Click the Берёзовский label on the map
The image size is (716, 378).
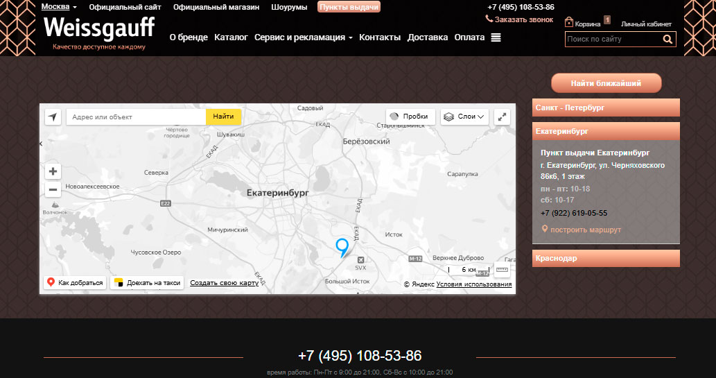click(366, 141)
